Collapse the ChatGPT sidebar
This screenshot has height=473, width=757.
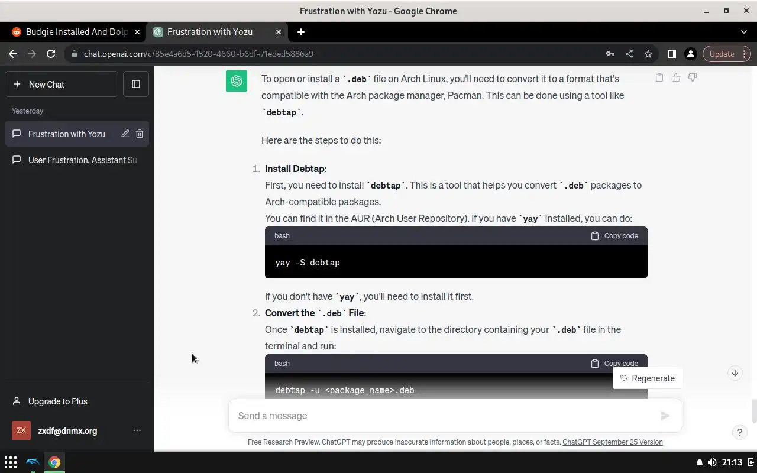(x=136, y=84)
